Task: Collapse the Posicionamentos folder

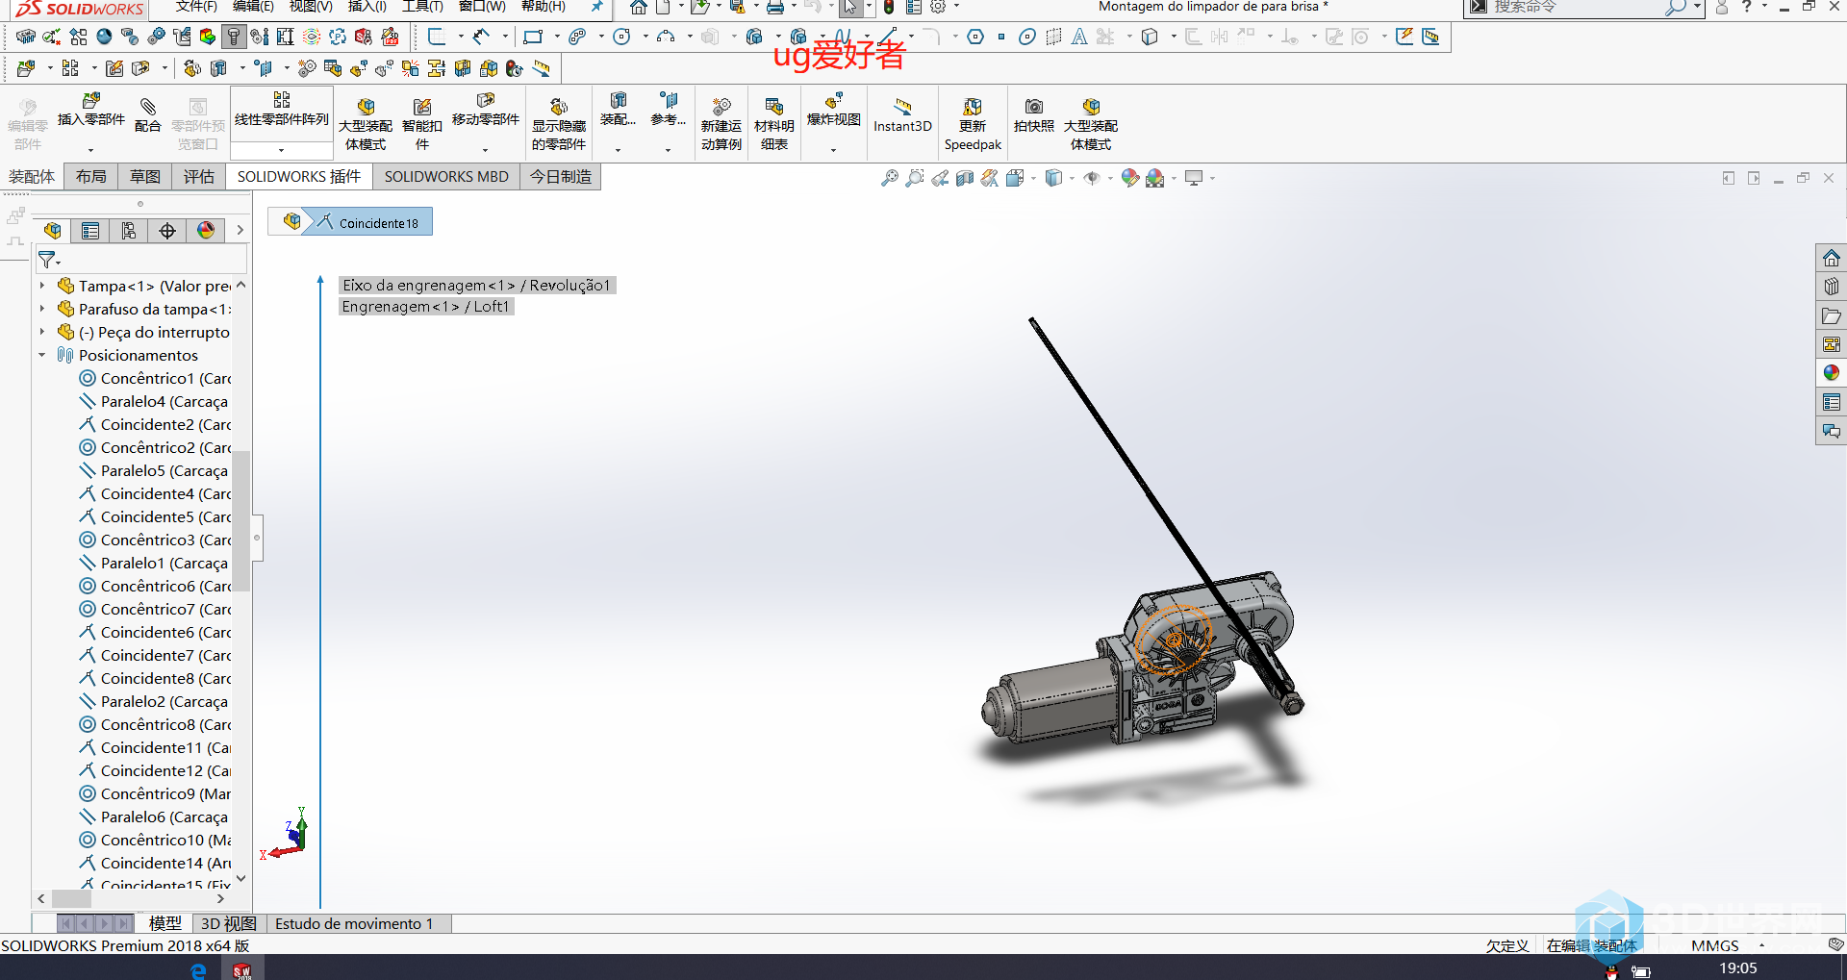Action: pyautogui.click(x=42, y=355)
